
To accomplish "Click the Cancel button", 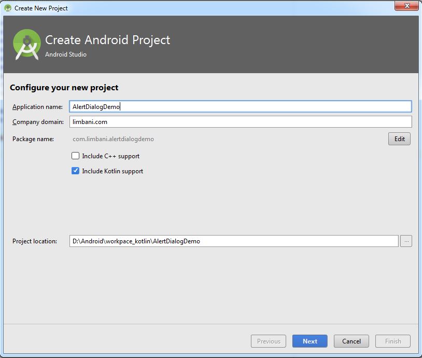I will [x=351, y=341].
